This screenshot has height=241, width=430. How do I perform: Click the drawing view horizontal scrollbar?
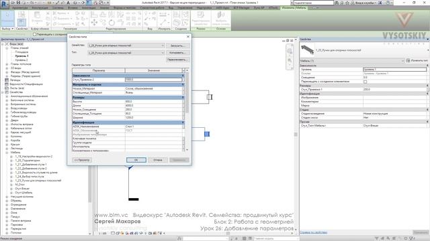tap(228, 234)
